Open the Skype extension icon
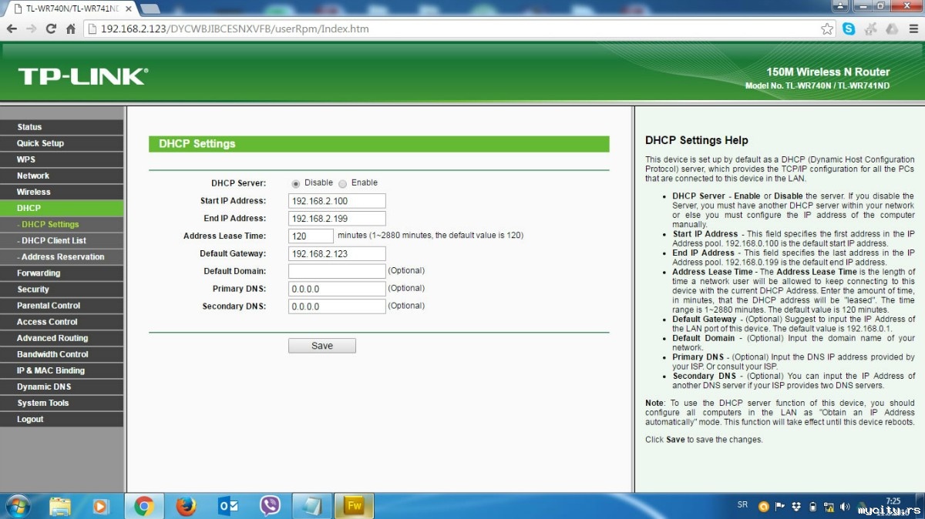 click(x=849, y=29)
